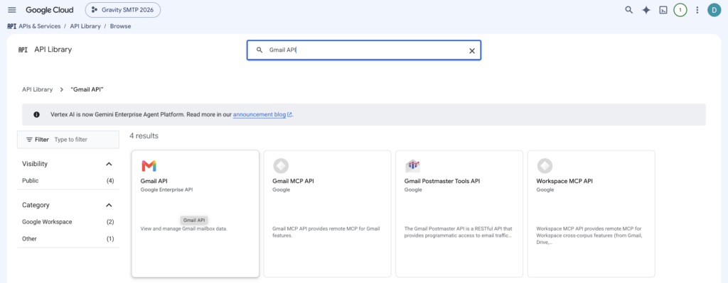Click the info icon in the Vertex AI banner
This screenshot has width=728, height=283.
pyautogui.click(x=37, y=114)
